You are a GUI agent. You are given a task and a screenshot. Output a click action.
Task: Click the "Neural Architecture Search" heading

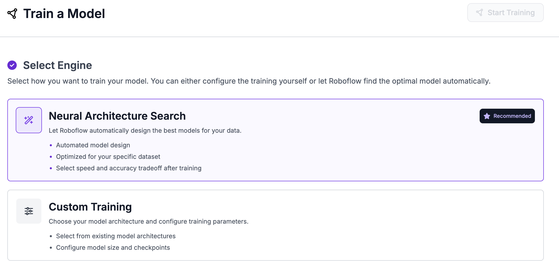(x=117, y=116)
